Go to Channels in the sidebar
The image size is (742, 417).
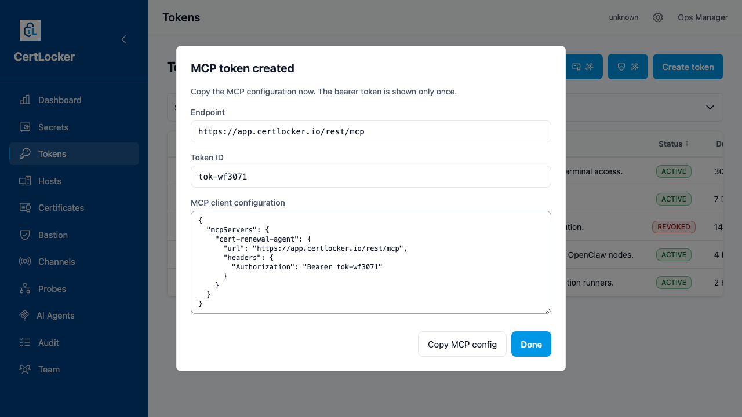pyautogui.click(x=74, y=261)
